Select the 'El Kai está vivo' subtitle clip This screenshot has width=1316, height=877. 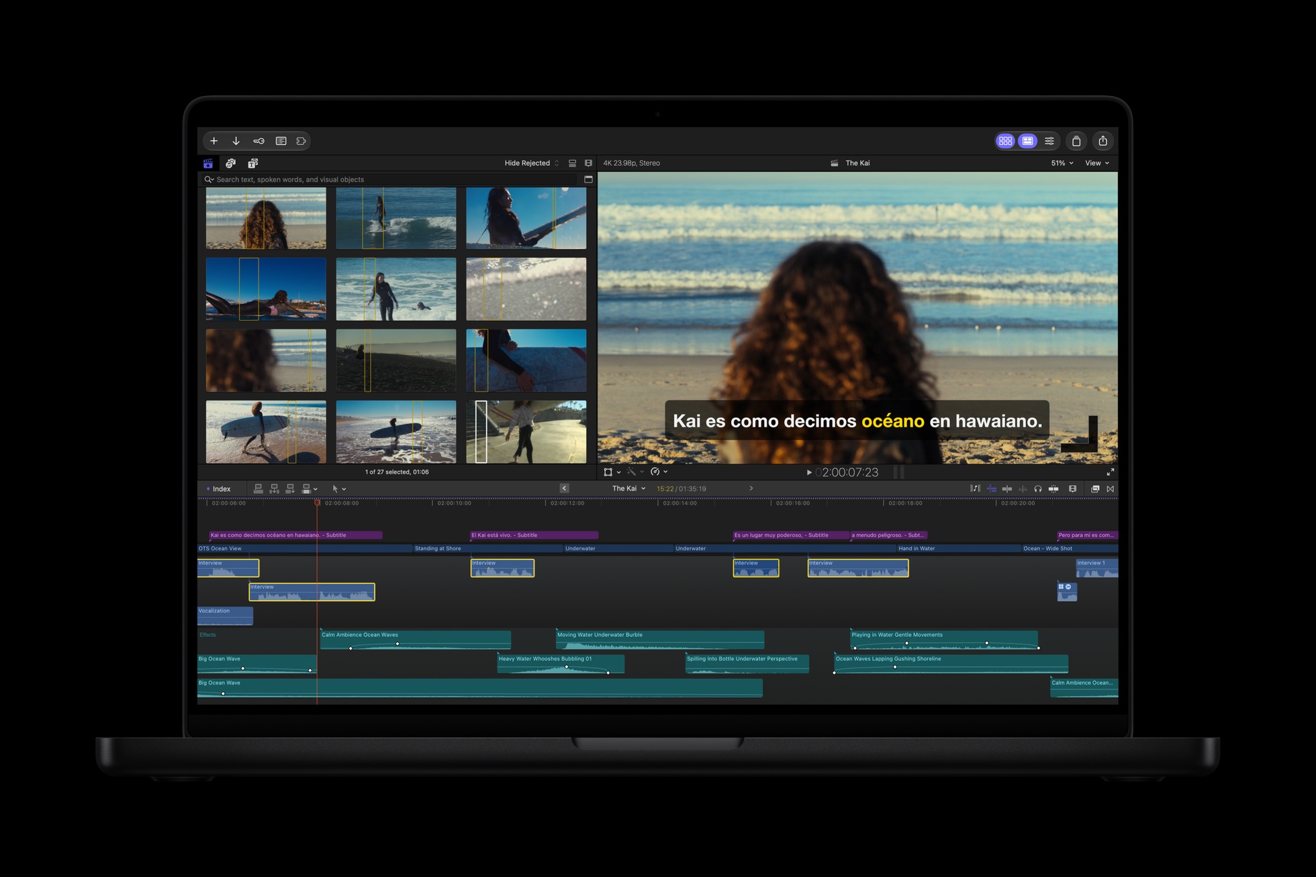tap(534, 535)
